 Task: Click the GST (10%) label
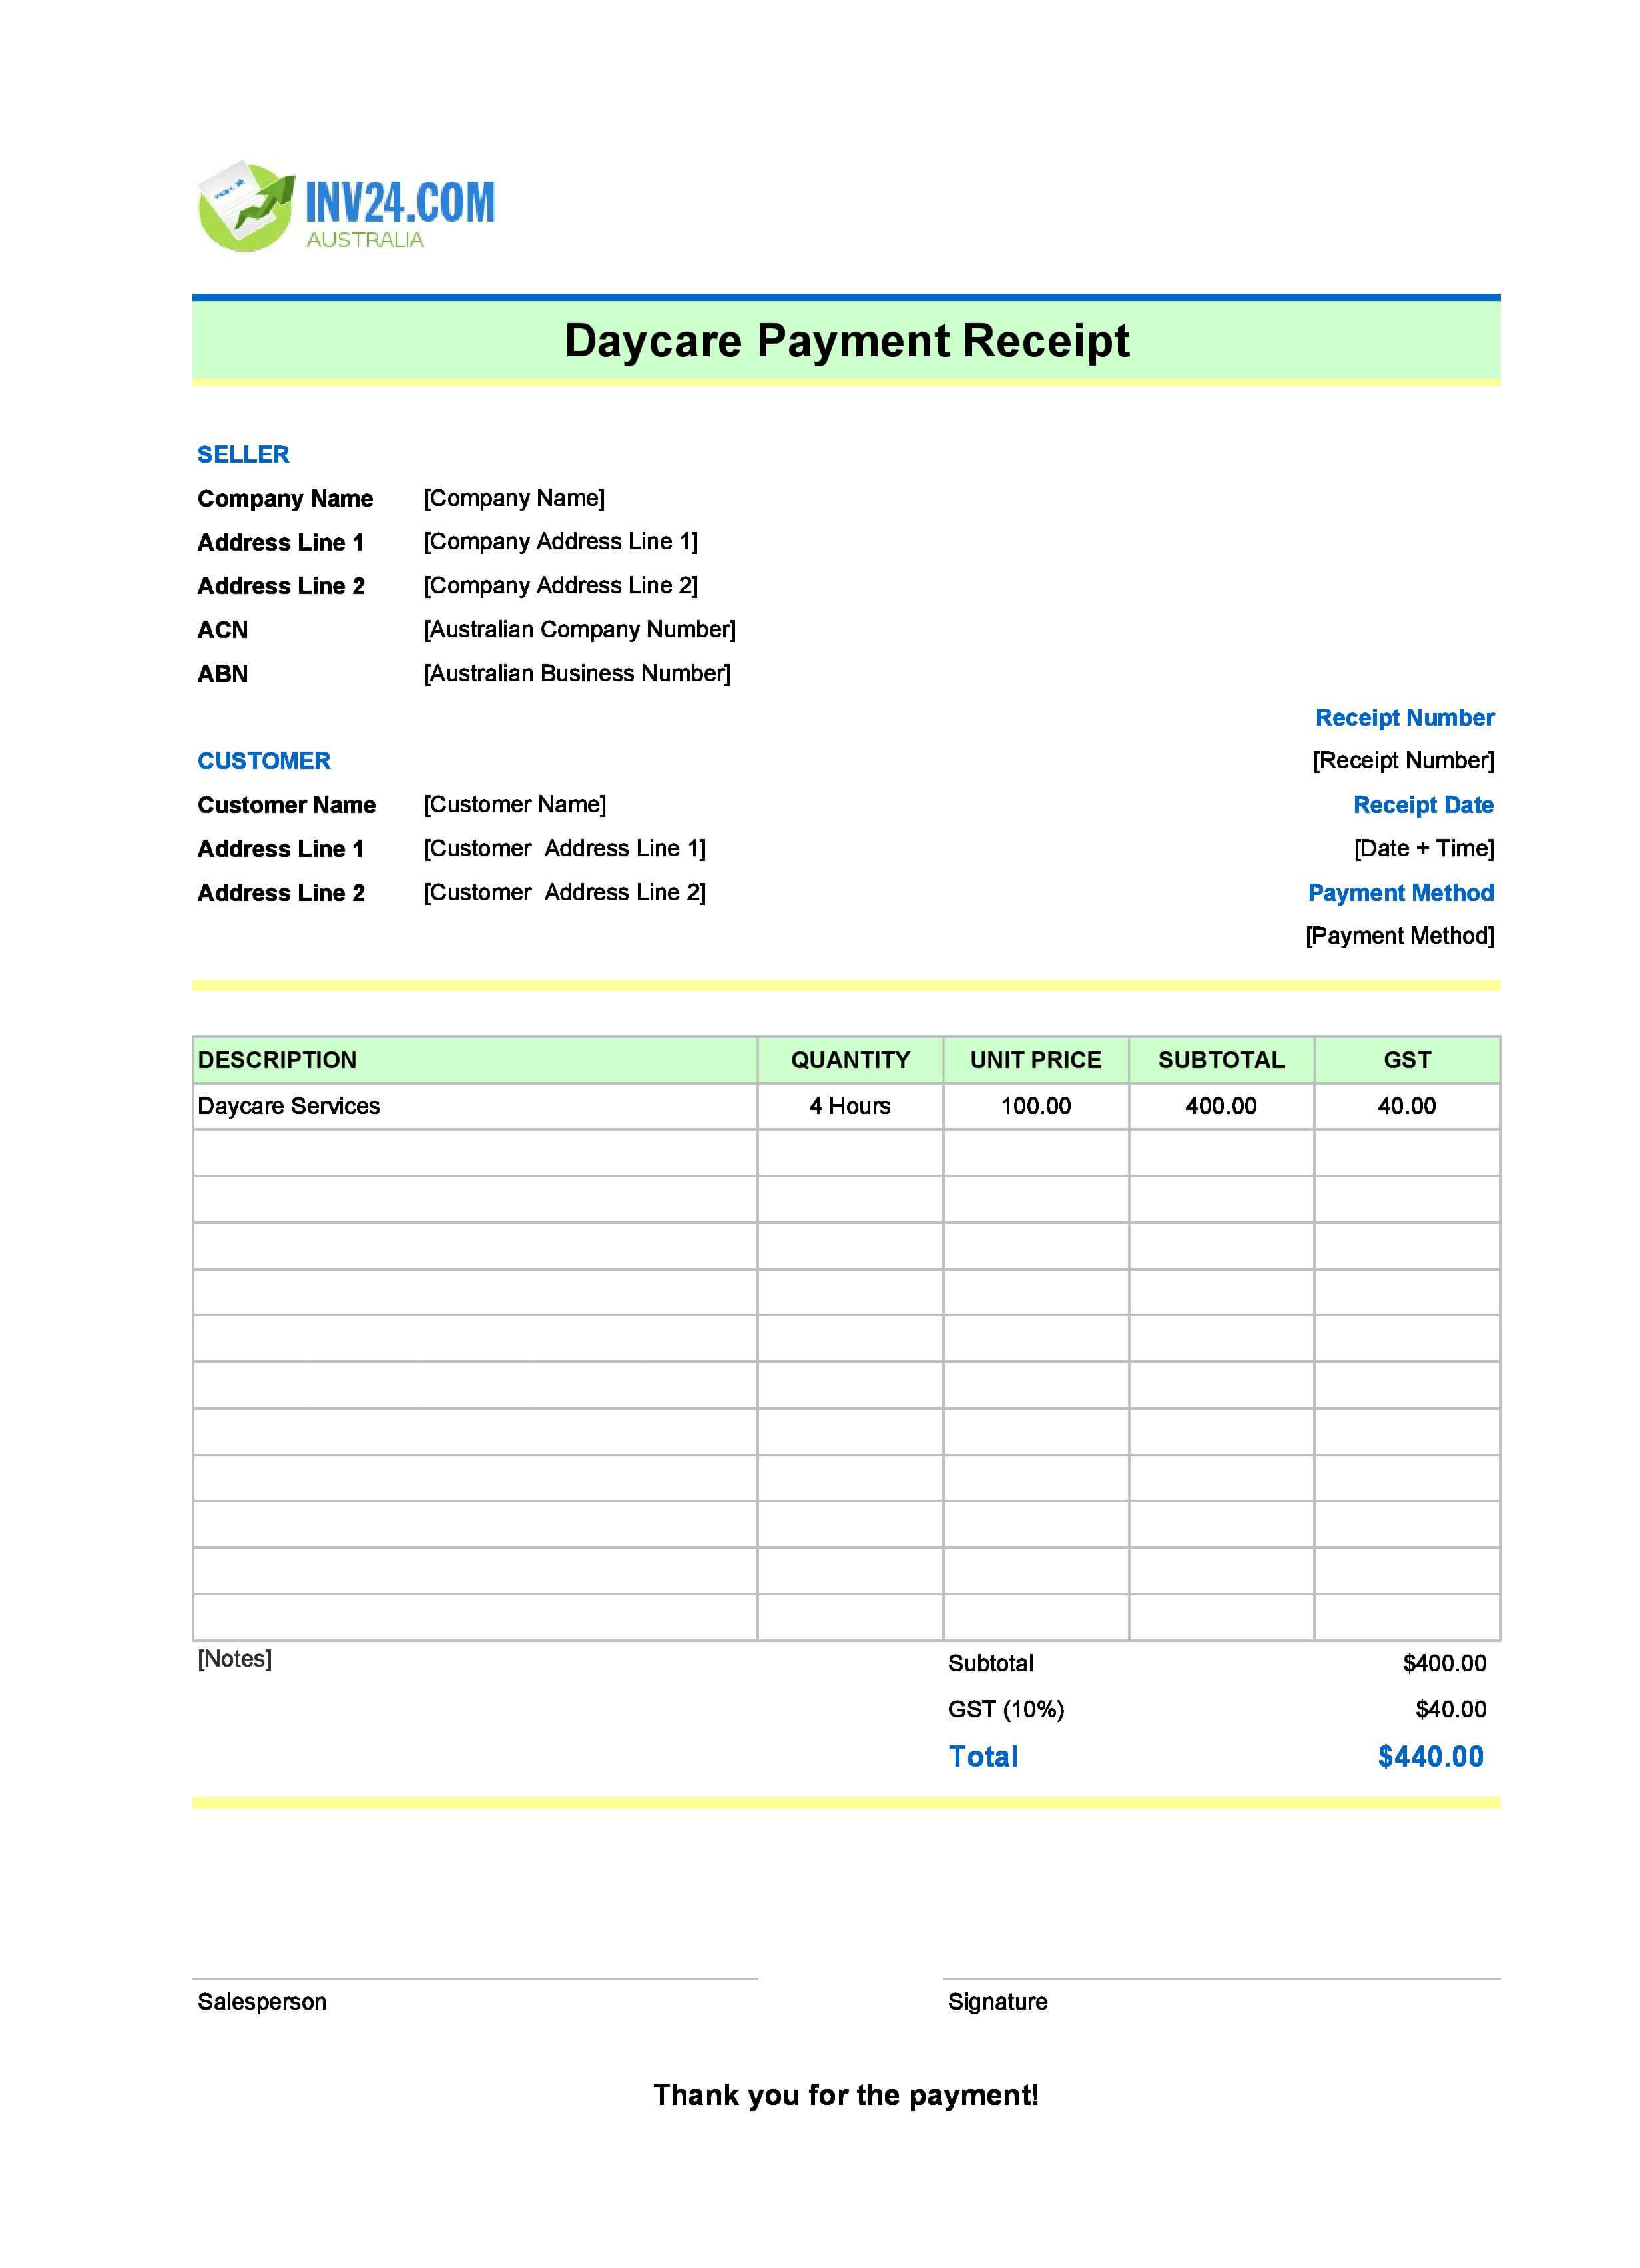click(1006, 1710)
